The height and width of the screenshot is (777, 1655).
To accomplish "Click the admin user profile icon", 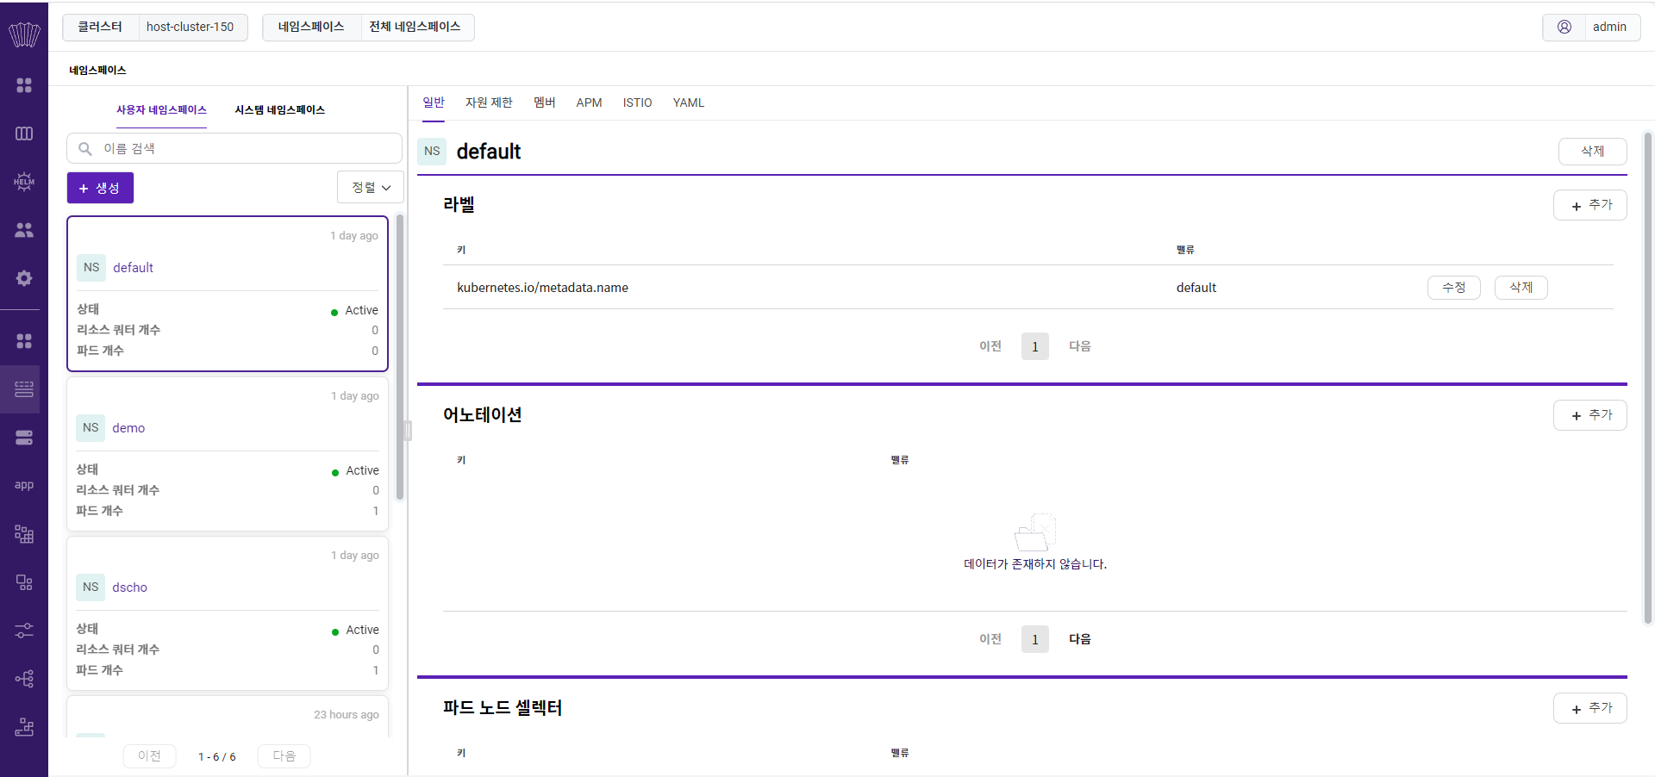I will pos(1564,27).
